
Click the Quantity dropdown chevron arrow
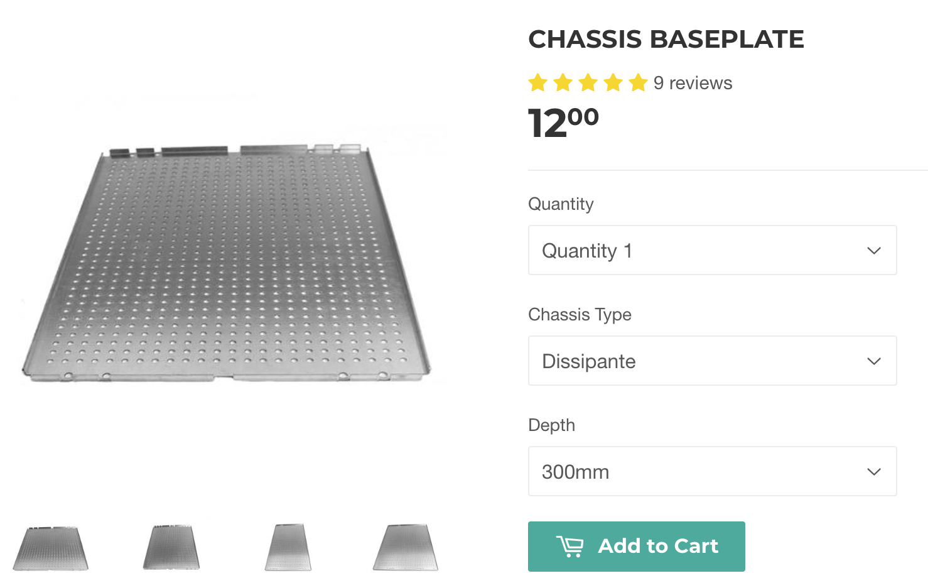point(874,251)
